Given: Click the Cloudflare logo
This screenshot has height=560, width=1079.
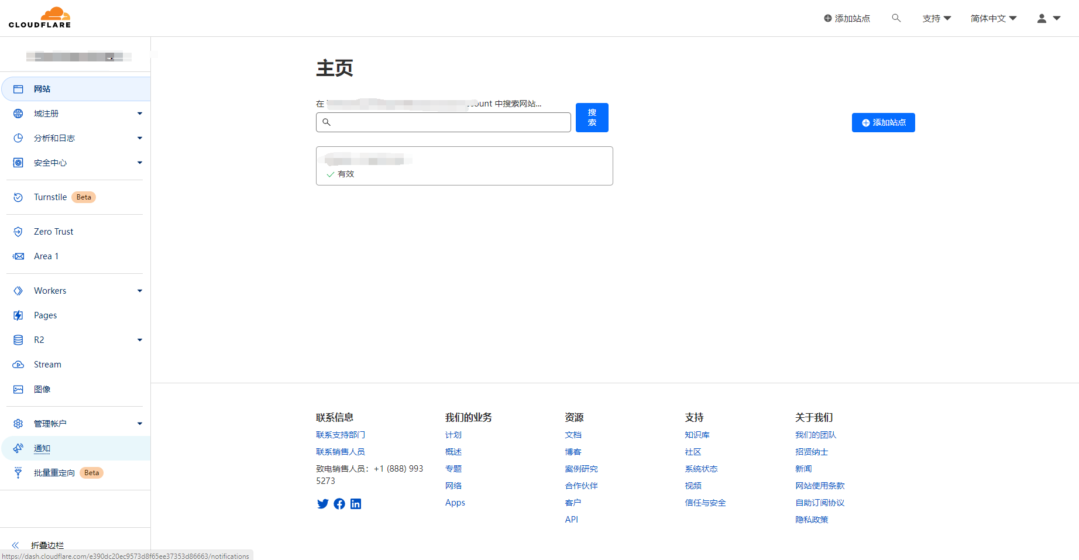Looking at the screenshot, I should [40, 18].
